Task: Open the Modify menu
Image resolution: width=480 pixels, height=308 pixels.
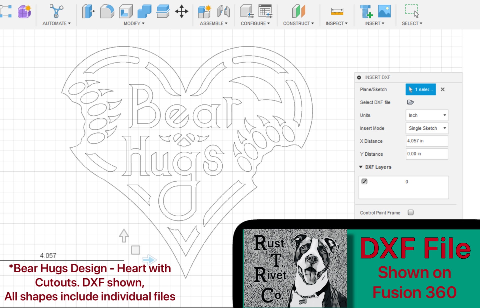Action: (x=133, y=23)
